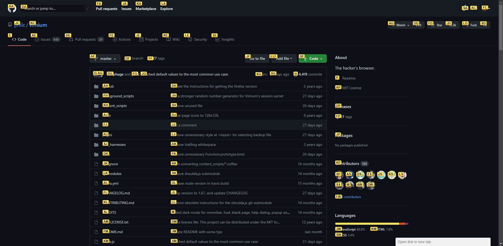Open the background_scripts folder
Image resolution: width=503 pixels, height=246 pixels.
pyautogui.click(x=118, y=96)
